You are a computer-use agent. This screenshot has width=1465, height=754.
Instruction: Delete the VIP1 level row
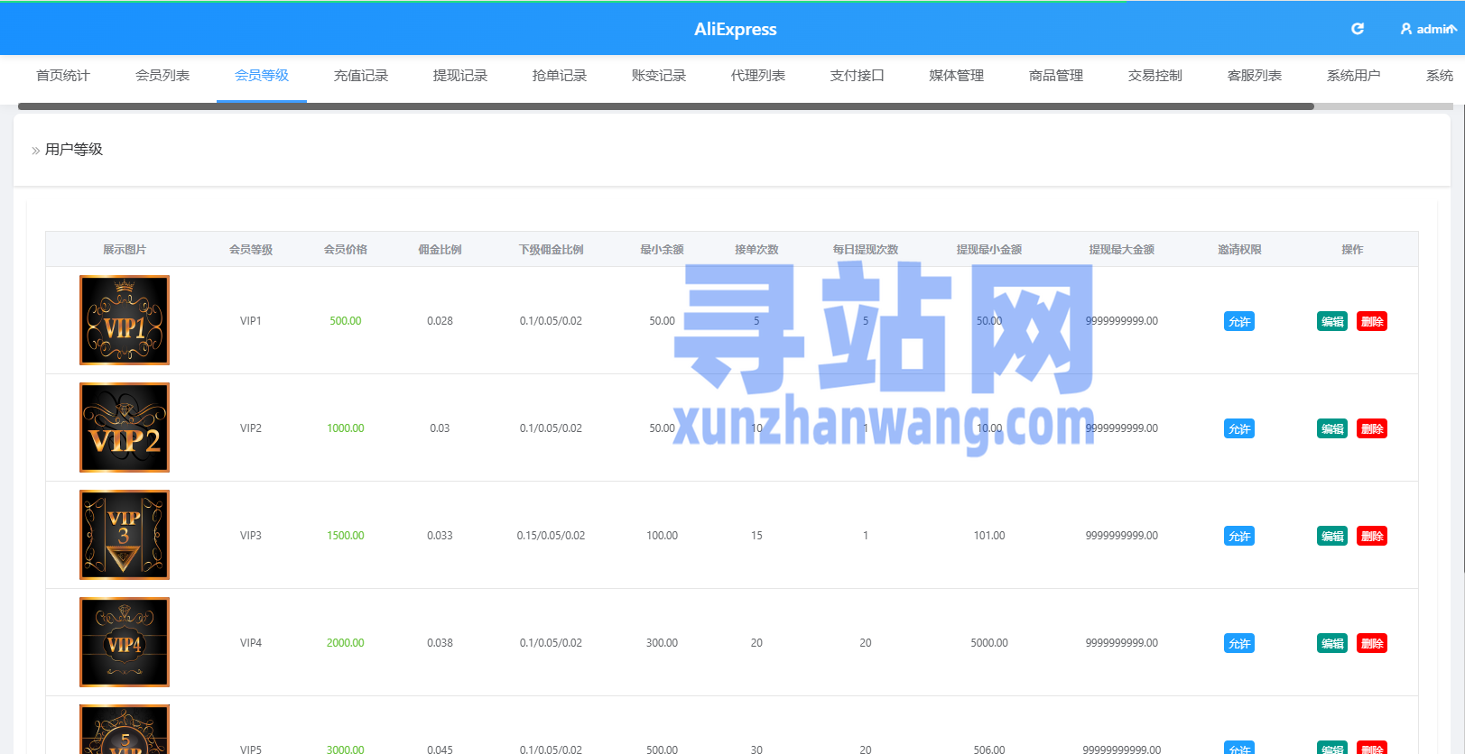tap(1372, 321)
